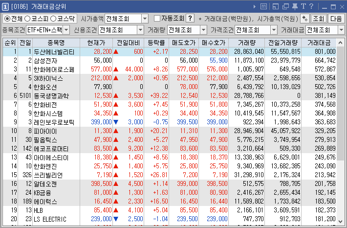Image resolution: width=347 pixels, height=228 pixels.
Task: Select the HLB stock name
Action: click(38, 210)
